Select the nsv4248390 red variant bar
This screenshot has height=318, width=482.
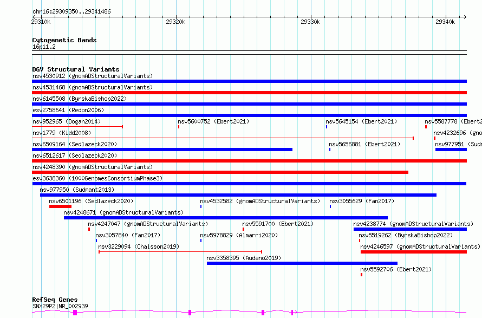[x=220, y=172]
